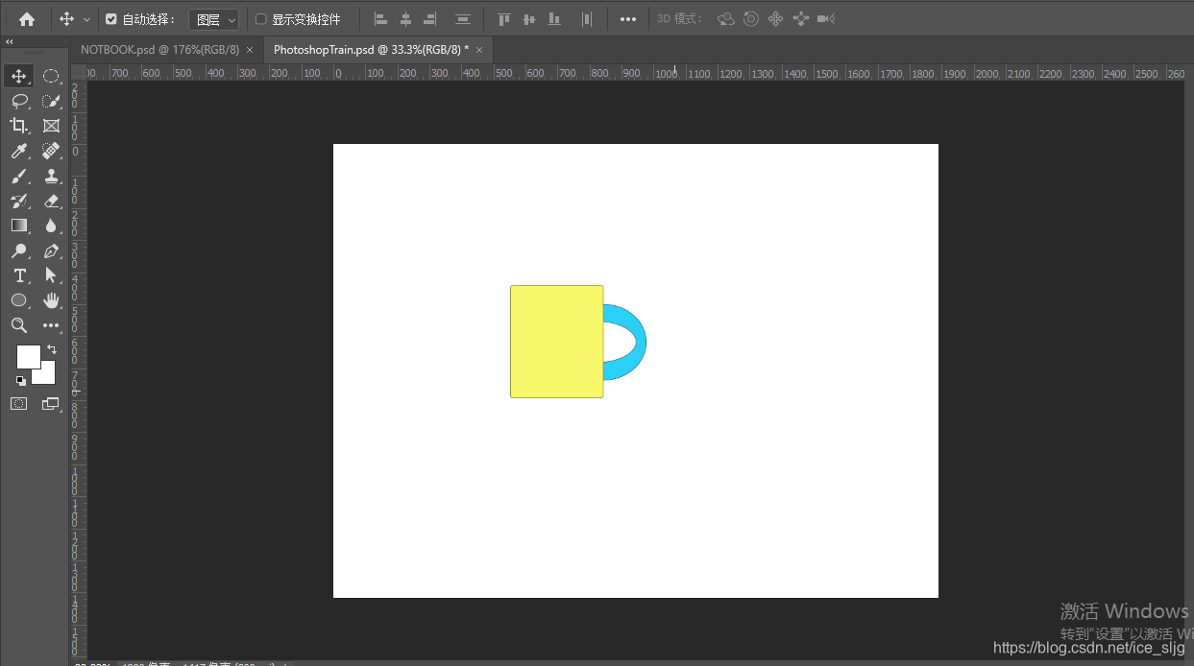Align right edges
This screenshot has width=1194, height=666.
(430, 18)
